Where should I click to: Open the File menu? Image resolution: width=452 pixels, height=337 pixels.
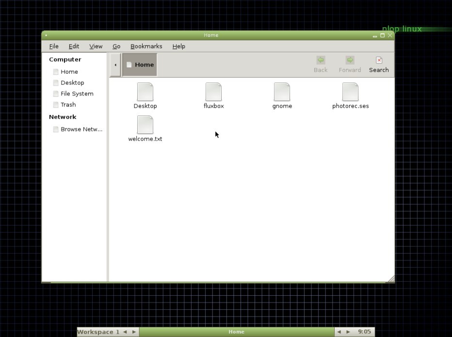pyautogui.click(x=54, y=46)
